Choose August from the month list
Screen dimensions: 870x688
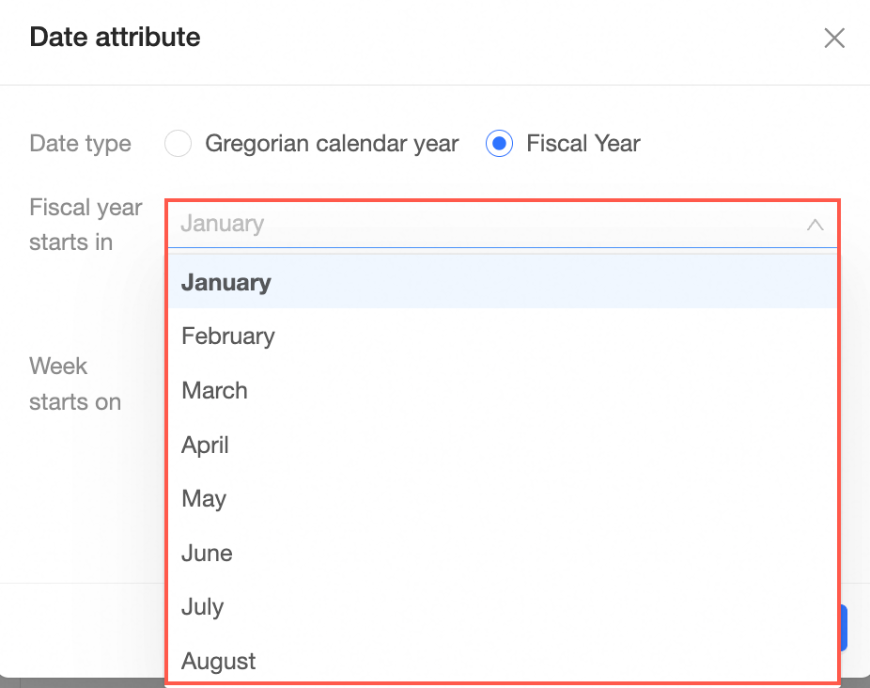pyautogui.click(x=219, y=661)
